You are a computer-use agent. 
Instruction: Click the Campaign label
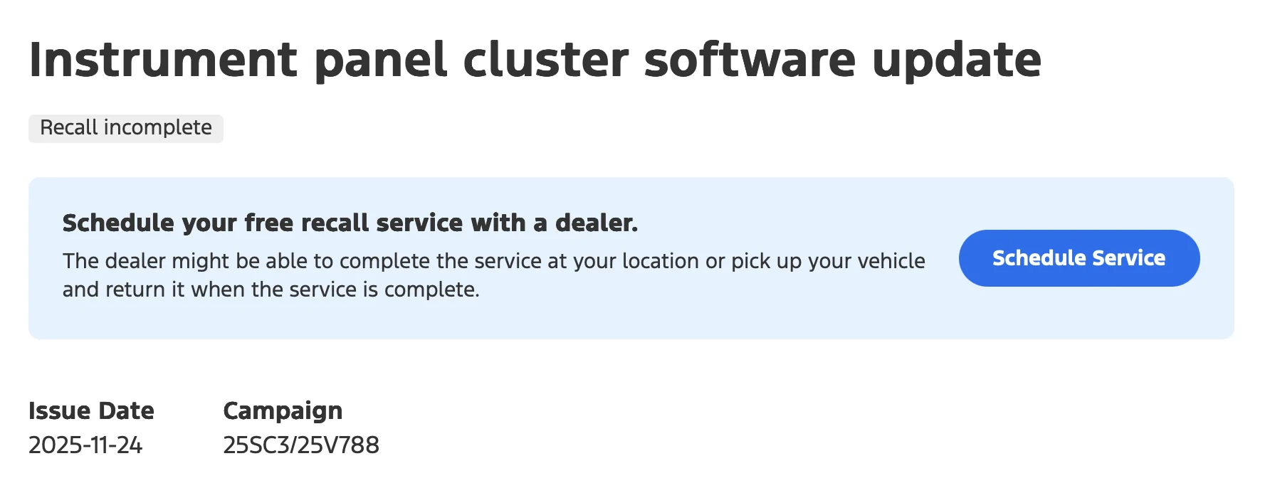point(283,411)
